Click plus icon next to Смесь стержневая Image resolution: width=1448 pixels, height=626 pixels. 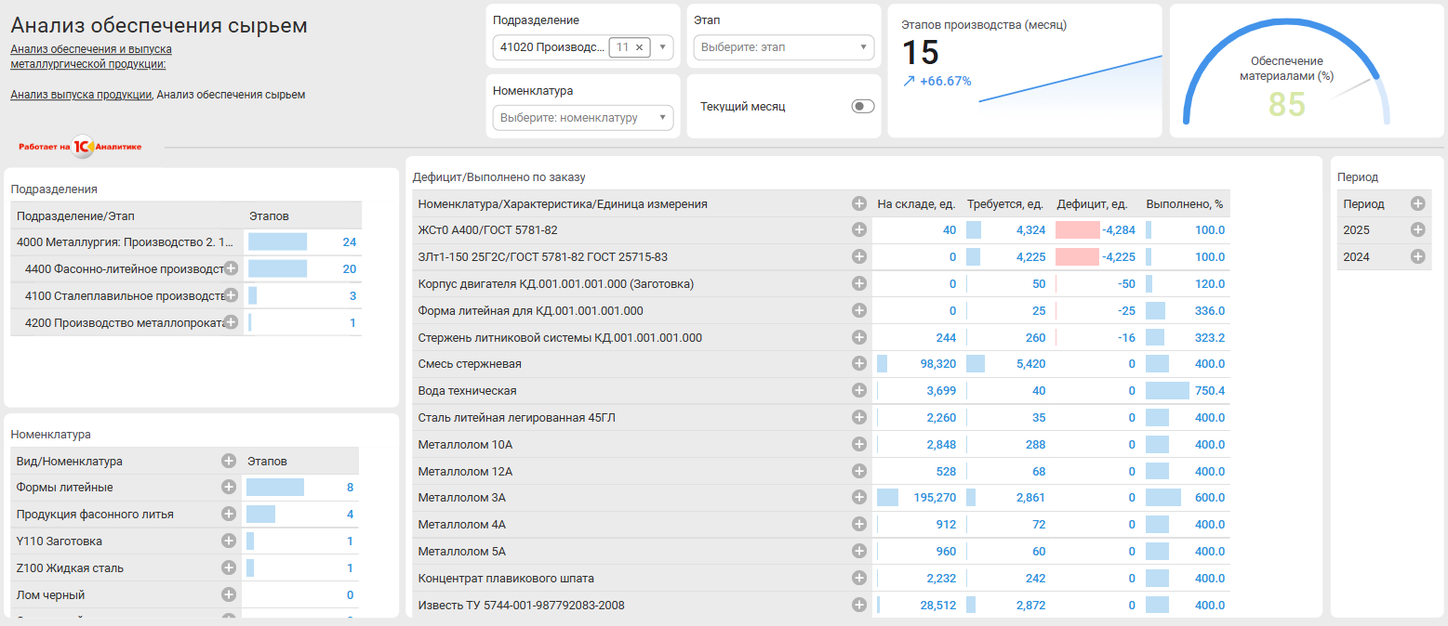coord(859,364)
